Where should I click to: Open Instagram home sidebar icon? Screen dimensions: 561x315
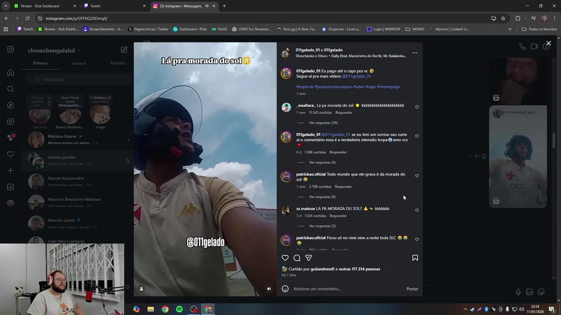[11, 73]
